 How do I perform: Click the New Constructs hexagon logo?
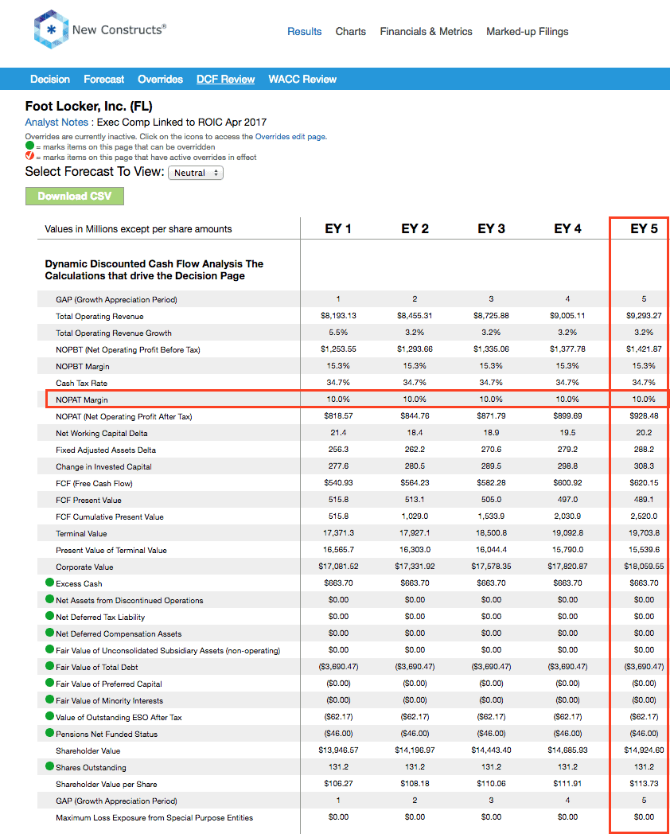pos(50,31)
